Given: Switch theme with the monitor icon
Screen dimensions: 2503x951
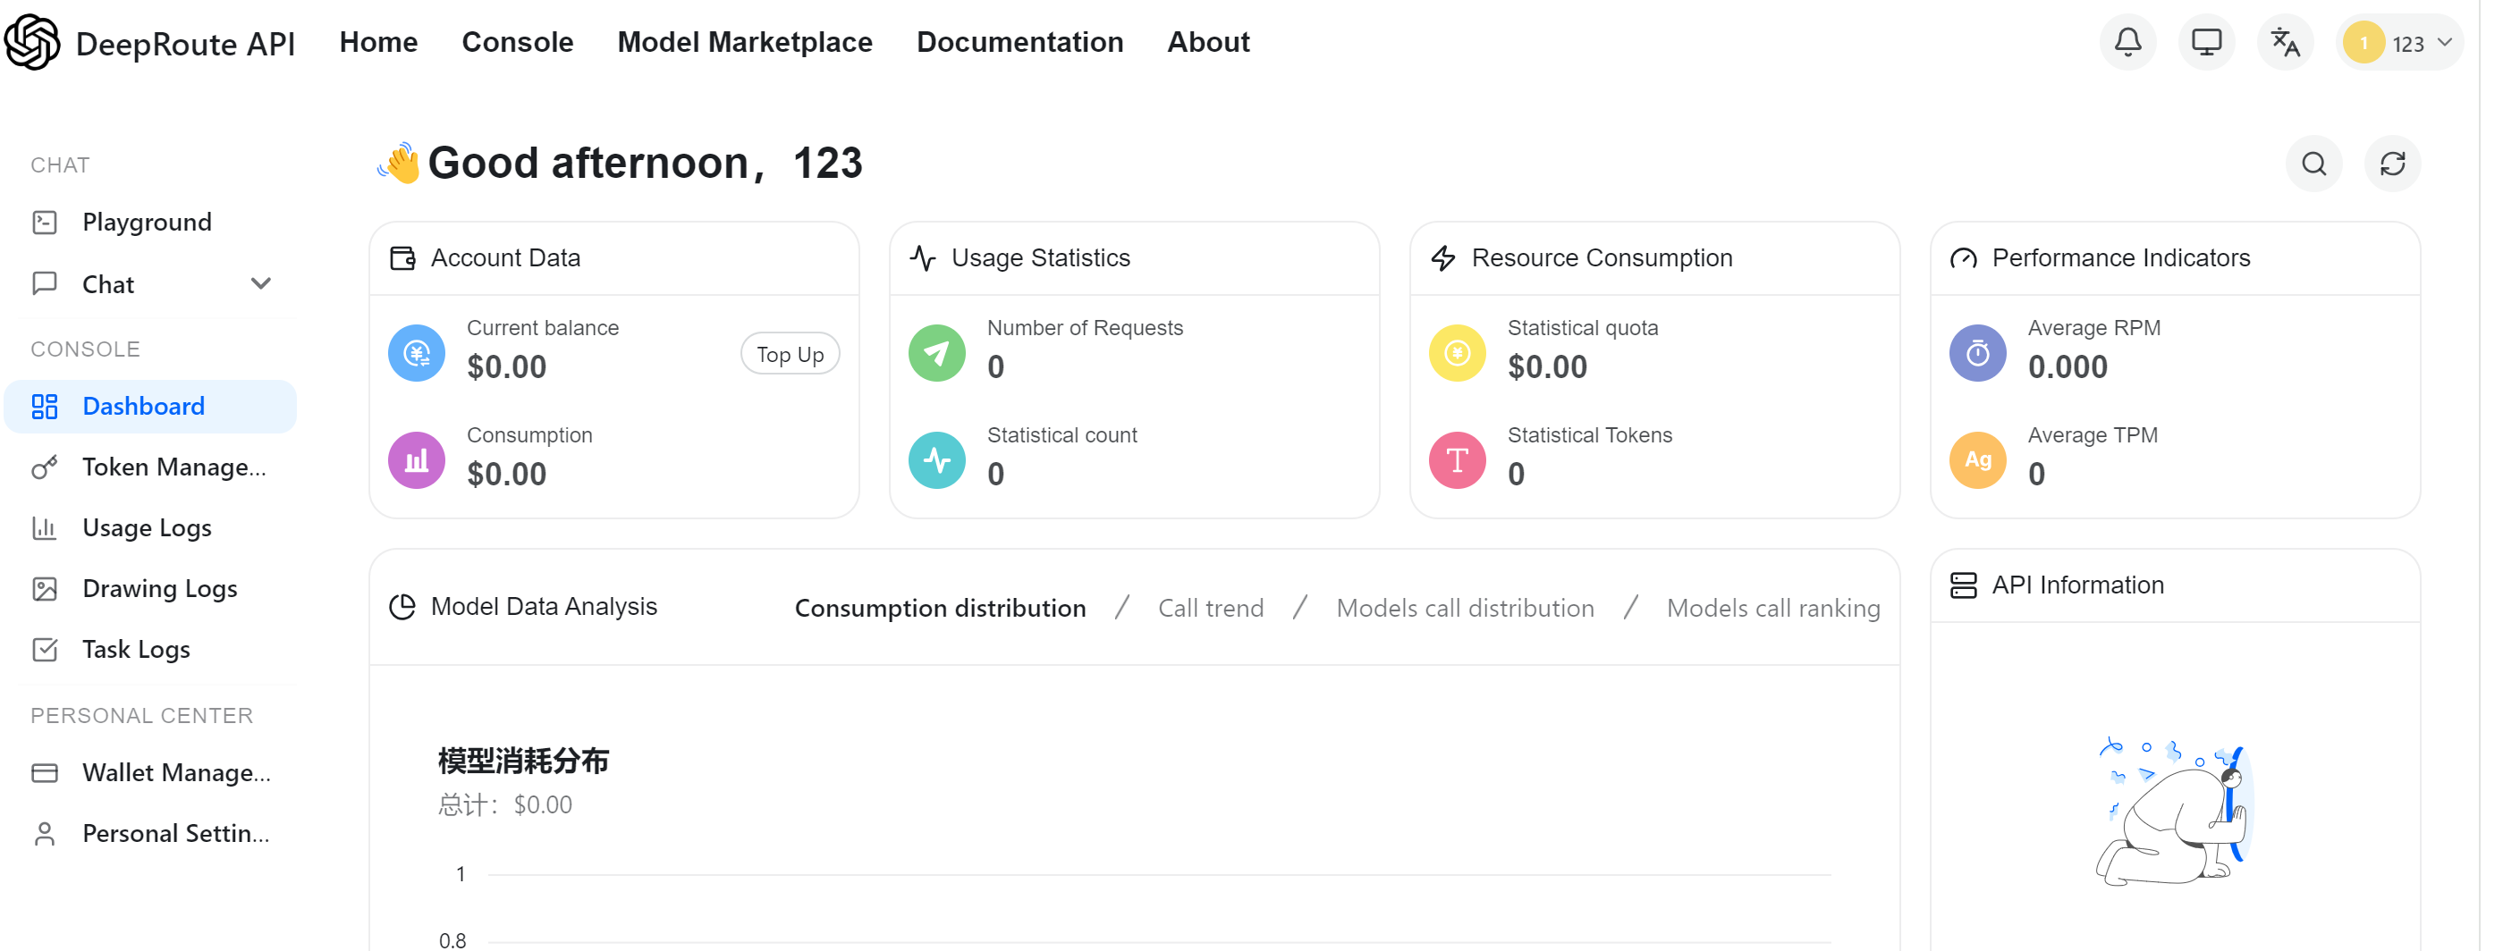Looking at the screenshot, I should pyautogui.click(x=2207, y=43).
